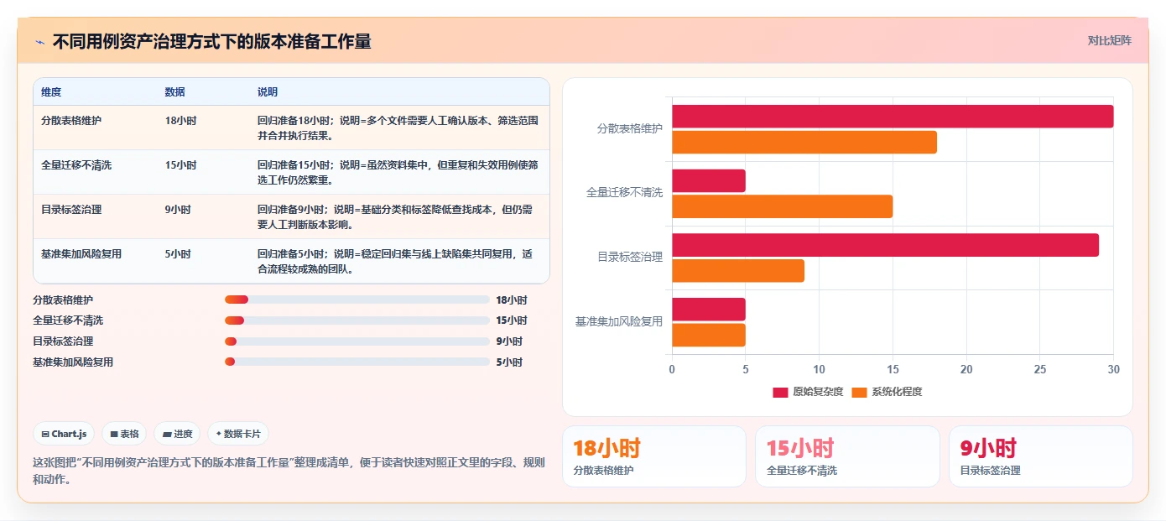
Task: Click the 目录标签治理 chart axis label
Action: point(629,258)
